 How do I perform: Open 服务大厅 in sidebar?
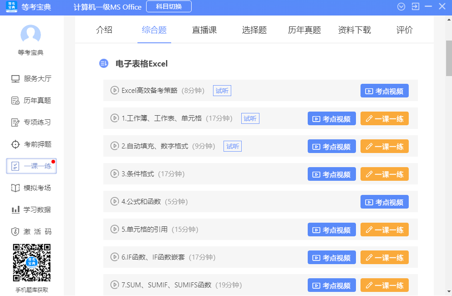(x=31, y=78)
